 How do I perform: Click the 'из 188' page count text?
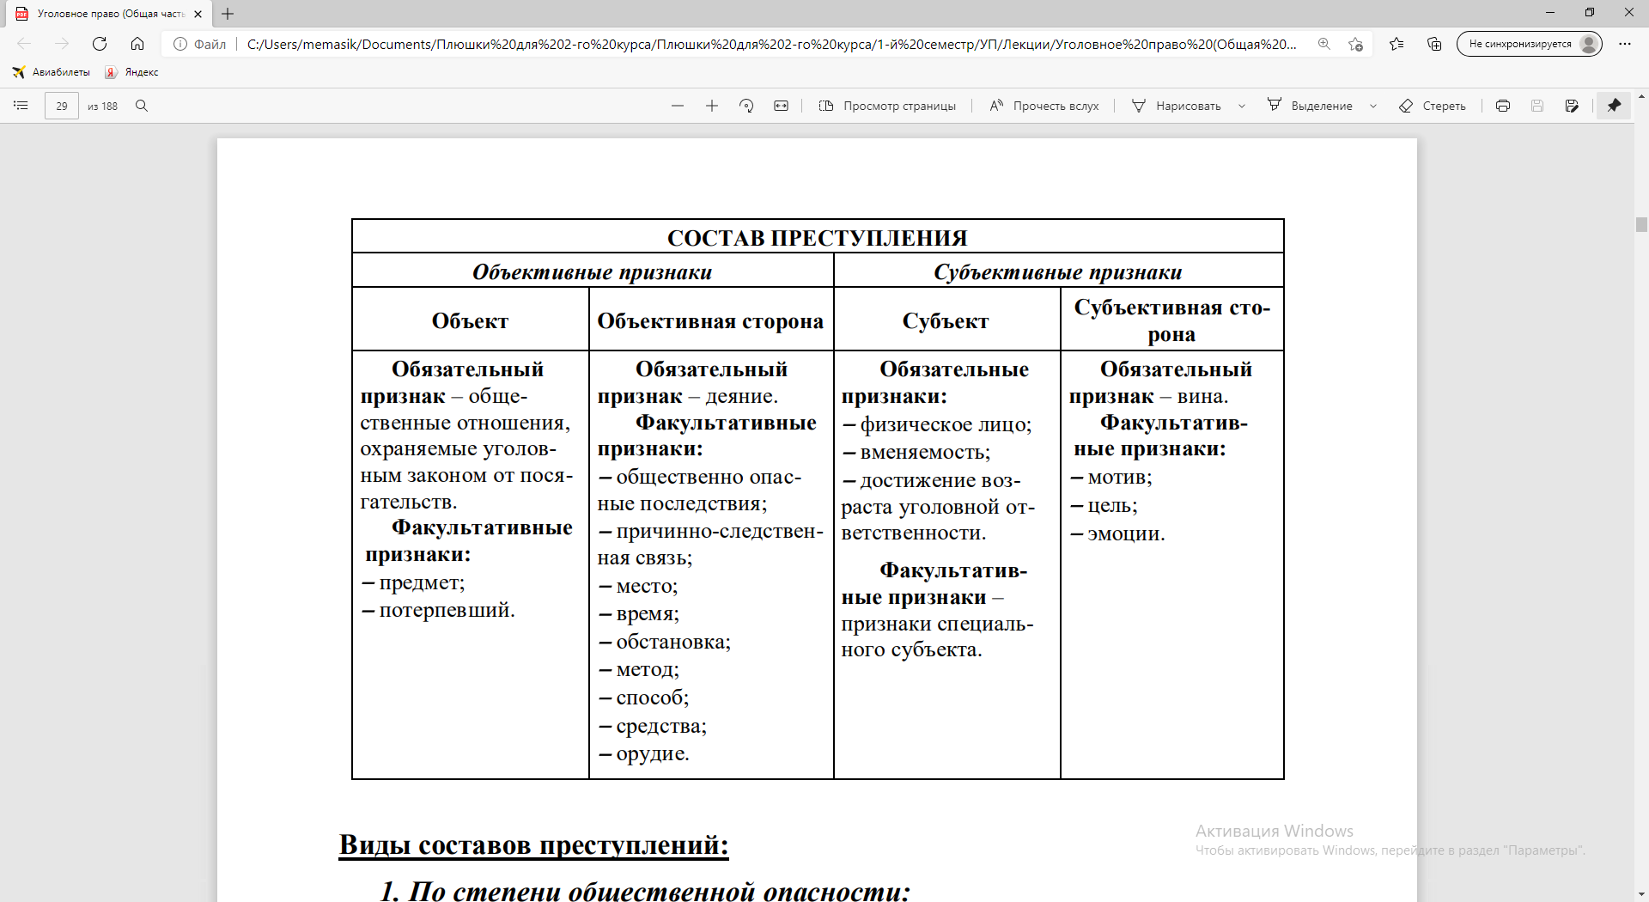(102, 106)
